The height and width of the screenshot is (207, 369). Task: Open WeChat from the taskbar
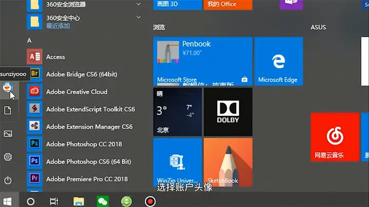pyautogui.click(x=102, y=201)
